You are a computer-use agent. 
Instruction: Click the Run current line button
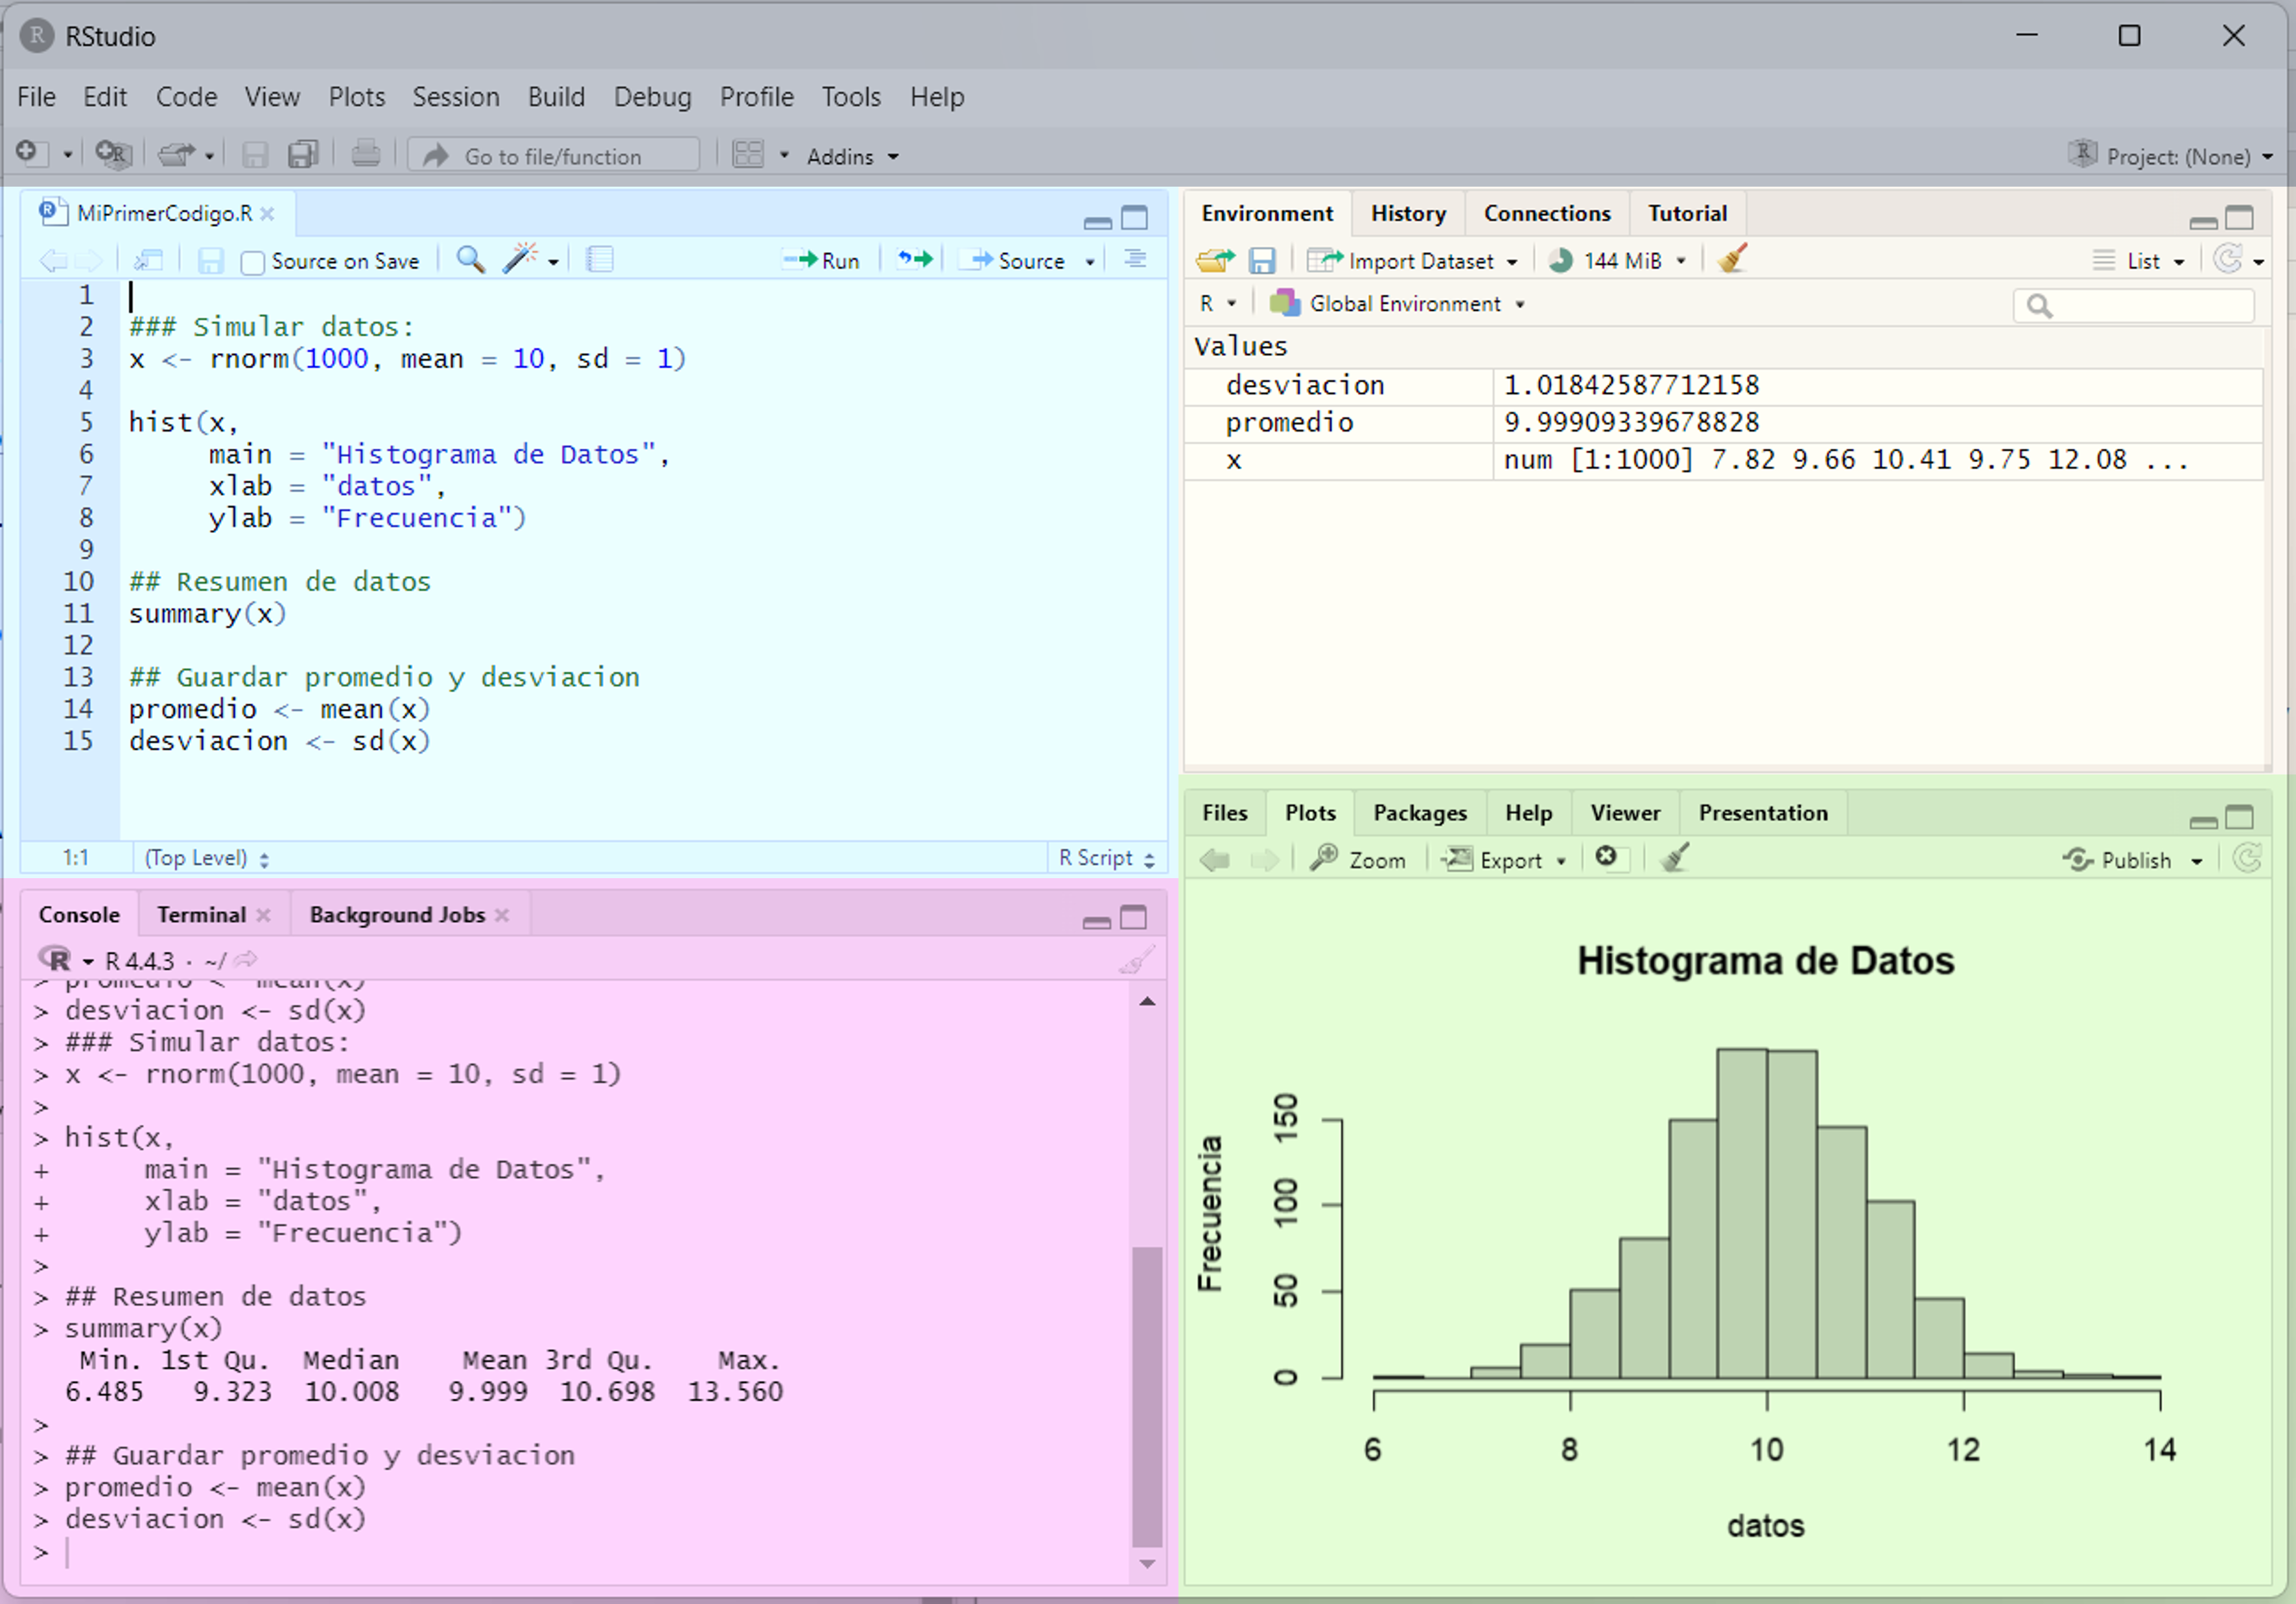(x=821, y=261)
